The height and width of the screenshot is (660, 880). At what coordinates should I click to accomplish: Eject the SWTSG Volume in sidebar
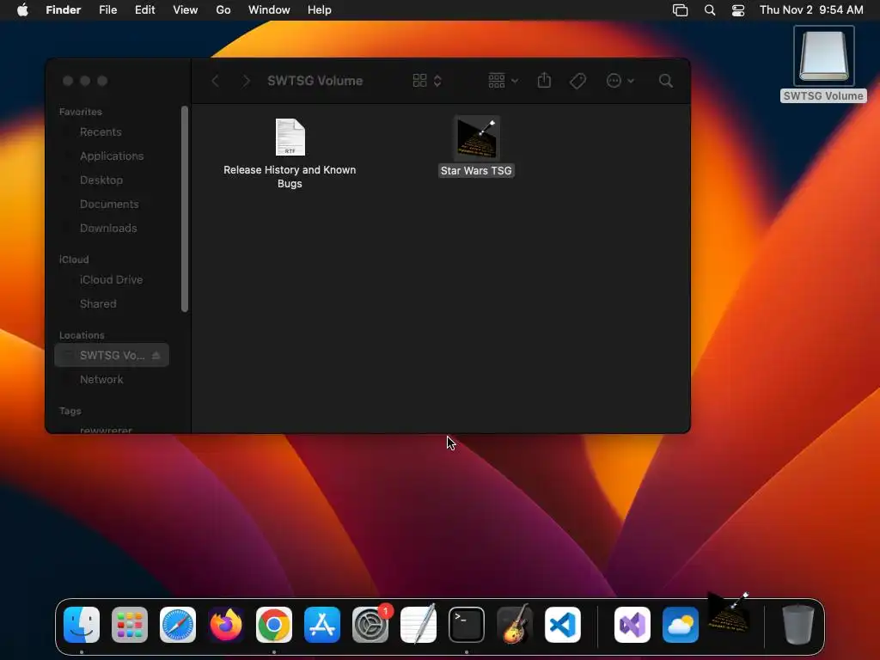156,355
